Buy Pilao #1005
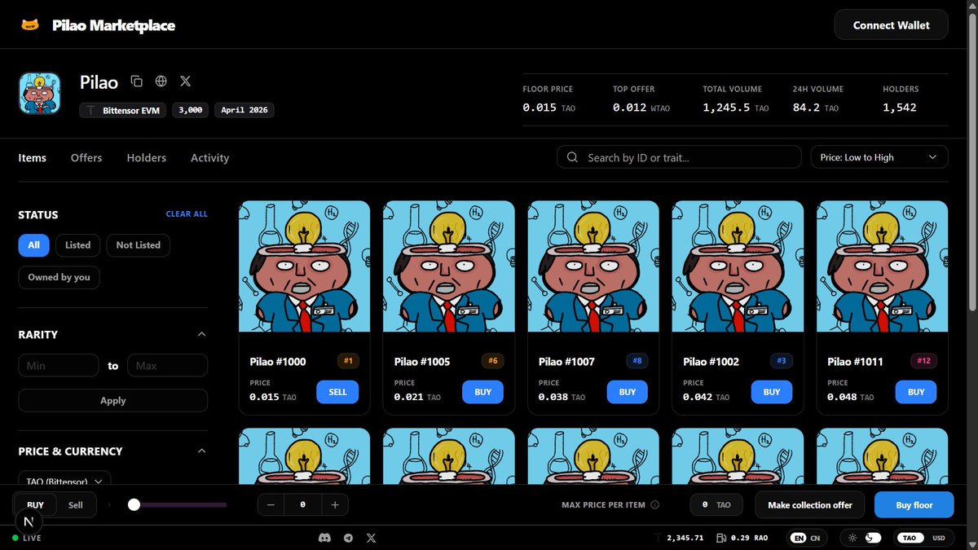The image size is (978, 550). tap(483, 392)
